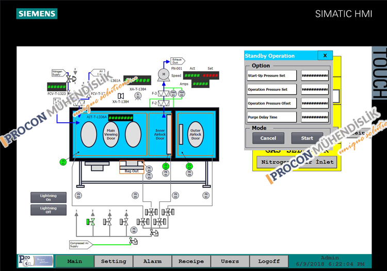
Task: Click the XA-T-1384 horn alarm symbol
Action: click(x=121, y=96)
